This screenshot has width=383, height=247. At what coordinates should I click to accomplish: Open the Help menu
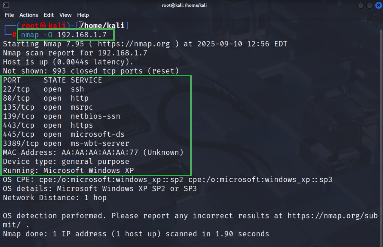(x=83, y=15)
